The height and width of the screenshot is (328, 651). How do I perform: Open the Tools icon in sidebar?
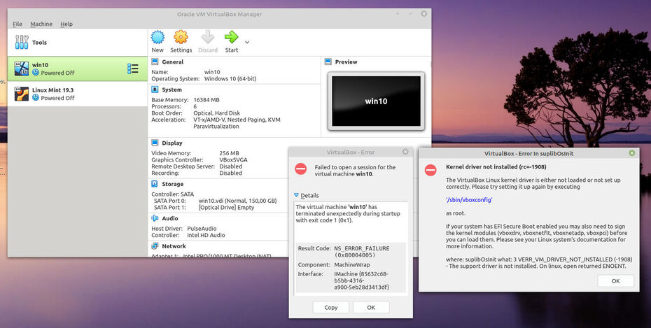pyautogui.click(x=22, y=43)
